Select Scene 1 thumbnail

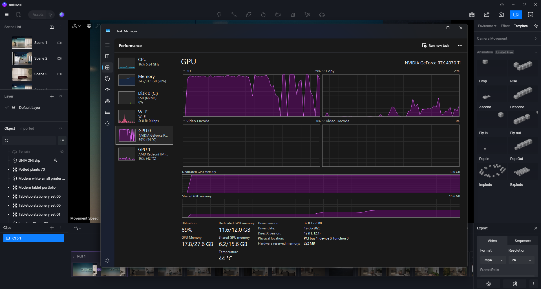click(x=22, y=43)
